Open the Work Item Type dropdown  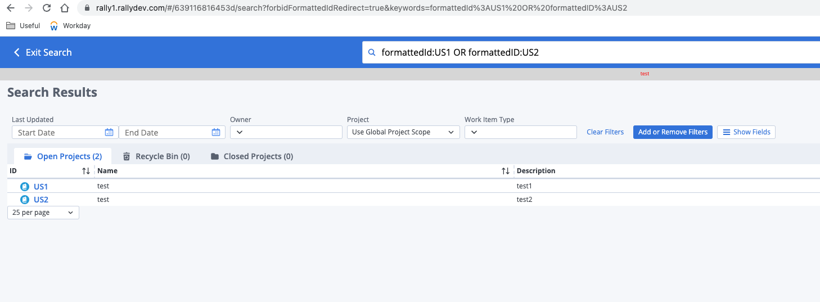pyautogui.click(x=520, y=132)
